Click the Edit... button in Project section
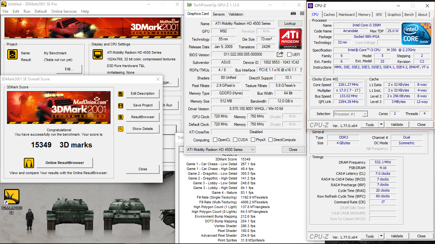The width and height of the screenshot is (435, 244). [69, 69]
